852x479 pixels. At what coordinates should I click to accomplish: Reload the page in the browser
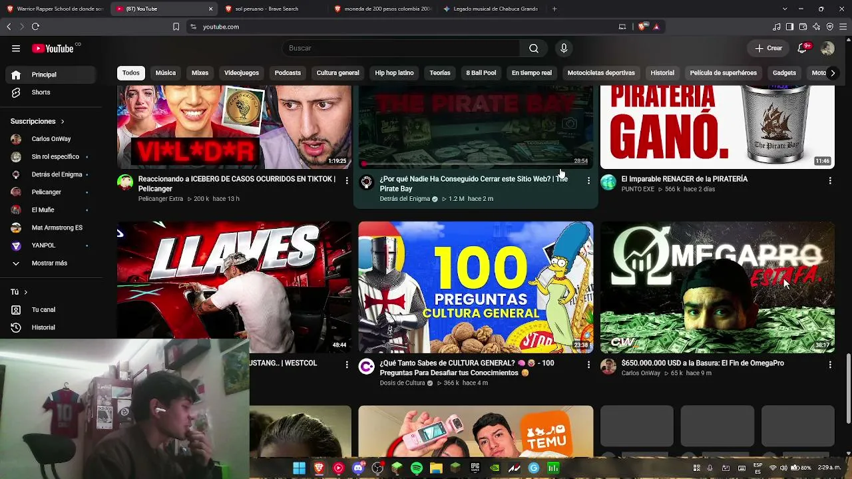35,27
